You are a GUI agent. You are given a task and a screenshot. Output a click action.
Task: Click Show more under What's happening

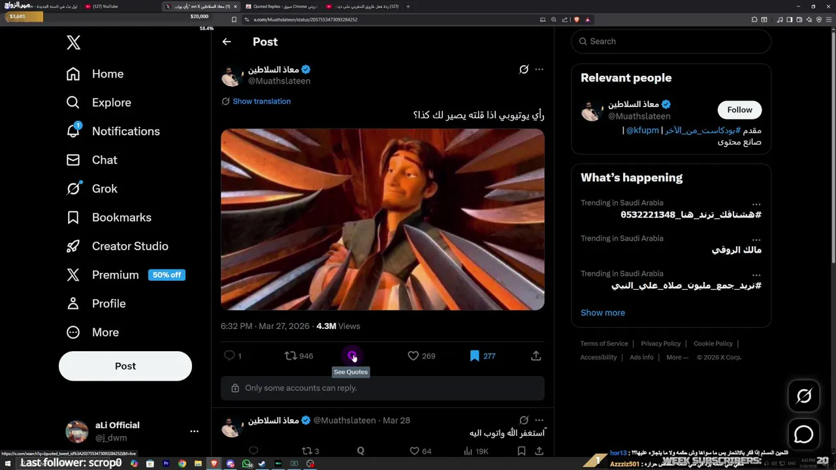(603, 313)
